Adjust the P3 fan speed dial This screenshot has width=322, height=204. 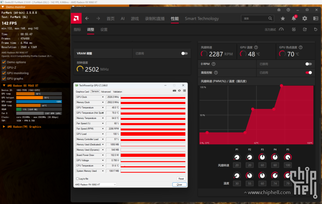[262, 157]
